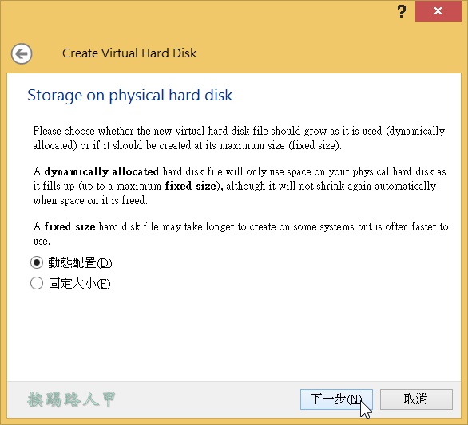Click the Storage on physical hard disk heading
This screenshot has height=425, width=468.
(130, 96)
